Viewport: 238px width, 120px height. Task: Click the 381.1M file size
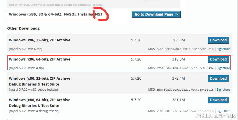pyautogui.click(x=178, y=100)
